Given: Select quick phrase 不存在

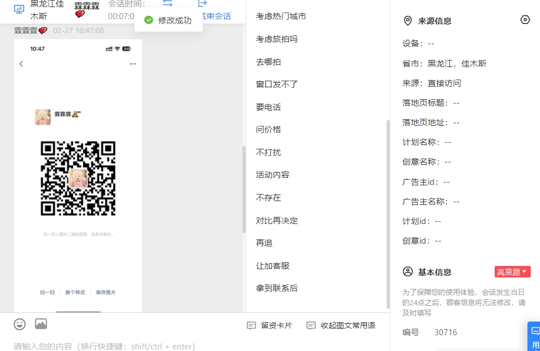Looking at the screenshot, I should [x=268, y=198].
